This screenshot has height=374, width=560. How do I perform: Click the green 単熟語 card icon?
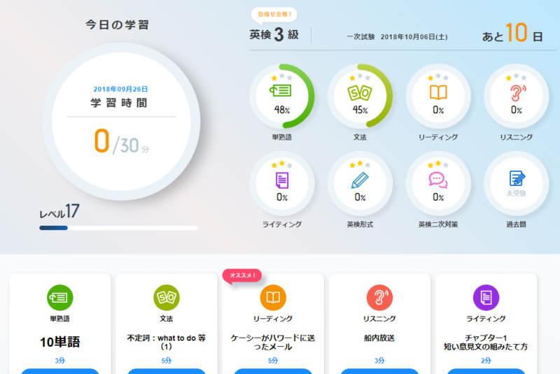coord(60,297)
